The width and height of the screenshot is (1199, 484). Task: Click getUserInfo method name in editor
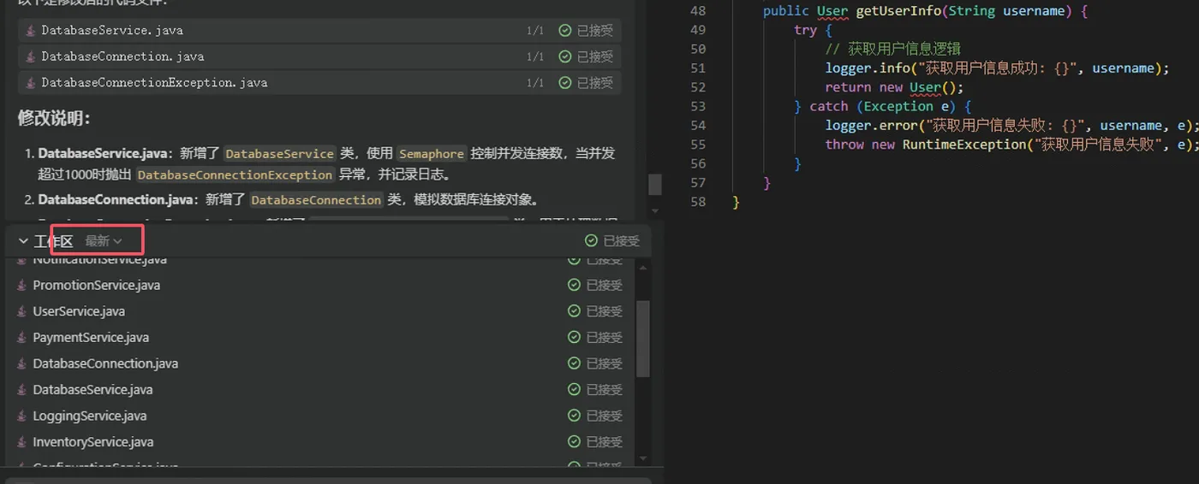[898, 11]
